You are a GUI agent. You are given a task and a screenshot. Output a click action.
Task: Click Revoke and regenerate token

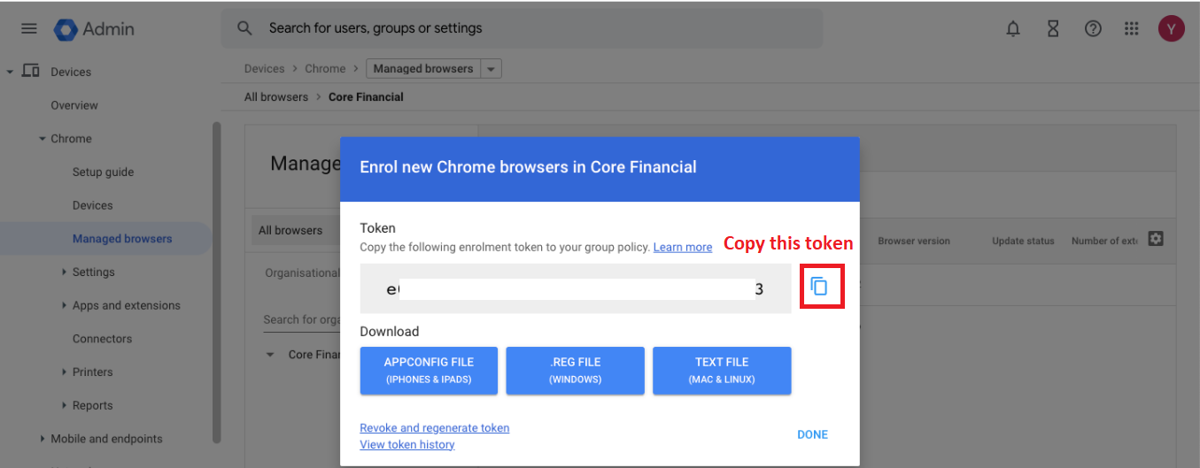(x=435, y=428)
